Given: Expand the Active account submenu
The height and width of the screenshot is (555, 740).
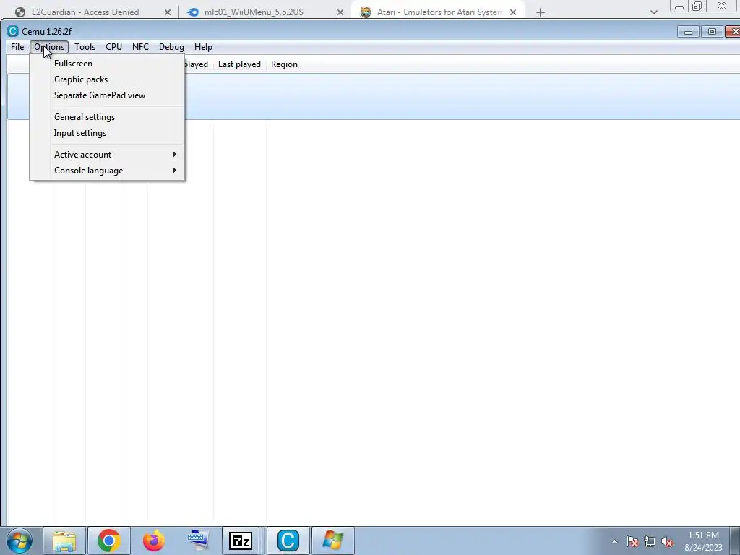Looking at the screenshot, I should pyautogui.click(x=108, y=155).
